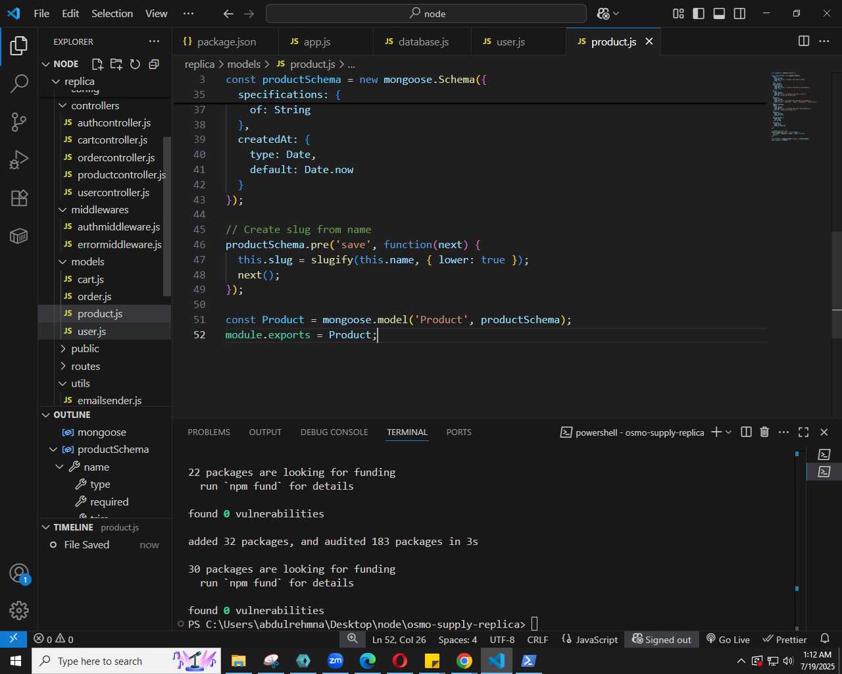Open the Manage gear settings menu

19,610
